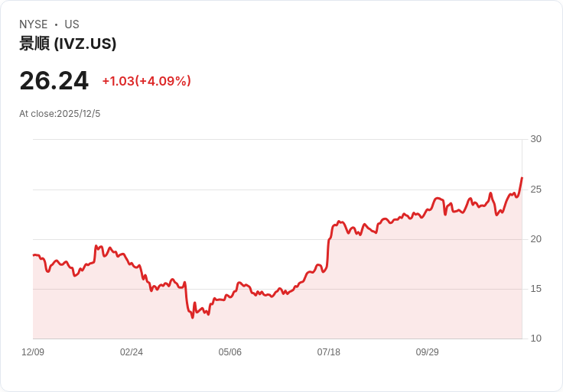Click the final peak of the price line
563x392 pixels.
tap(522, 178)
